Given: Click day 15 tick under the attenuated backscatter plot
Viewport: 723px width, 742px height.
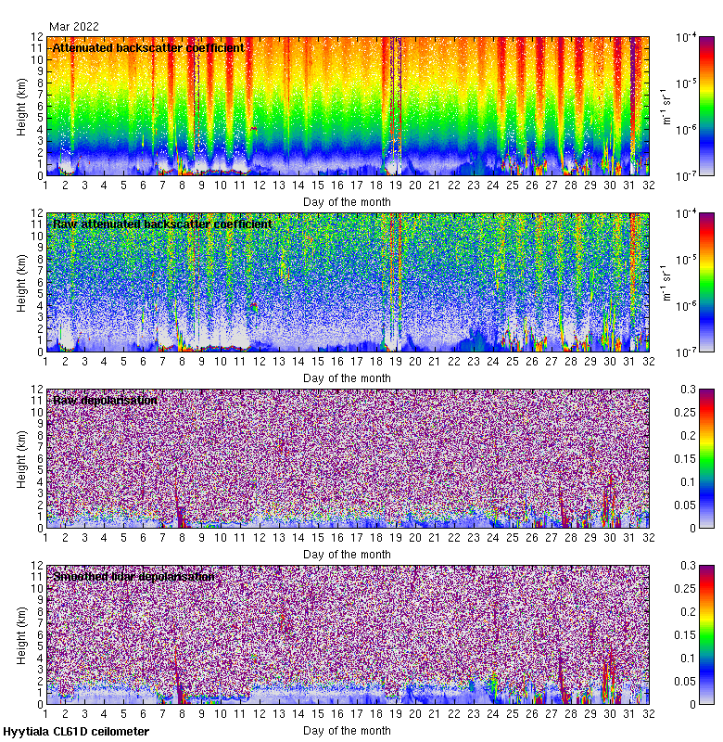Looking at the screenshot, I should pyautogui.click(x=318, y=185).
